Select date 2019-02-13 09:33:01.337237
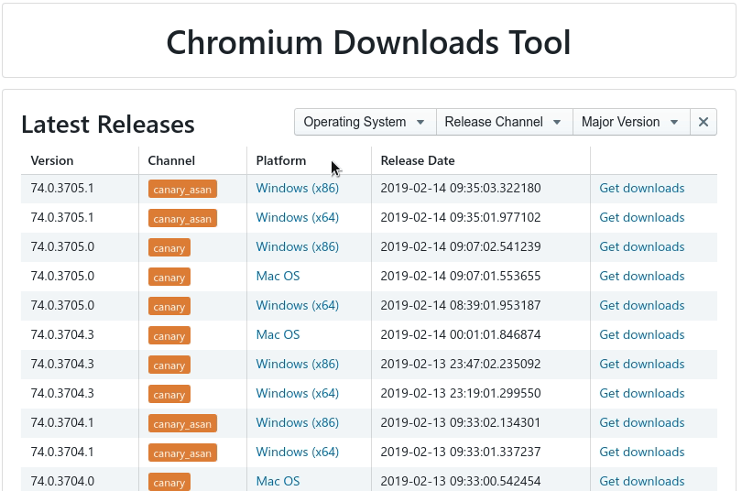 pos(461,453)
